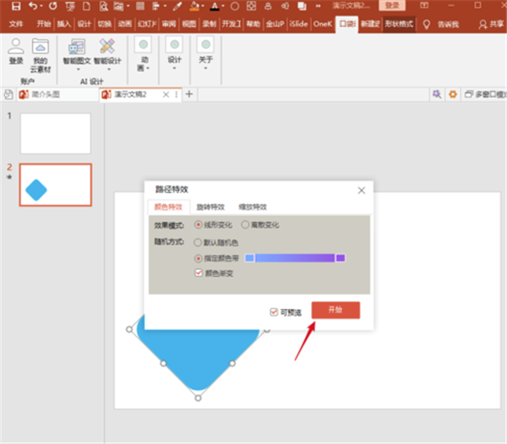The width and height of the screenshot is (507, 444).
Task: Click the purple end color swatch
Action: 341,257
